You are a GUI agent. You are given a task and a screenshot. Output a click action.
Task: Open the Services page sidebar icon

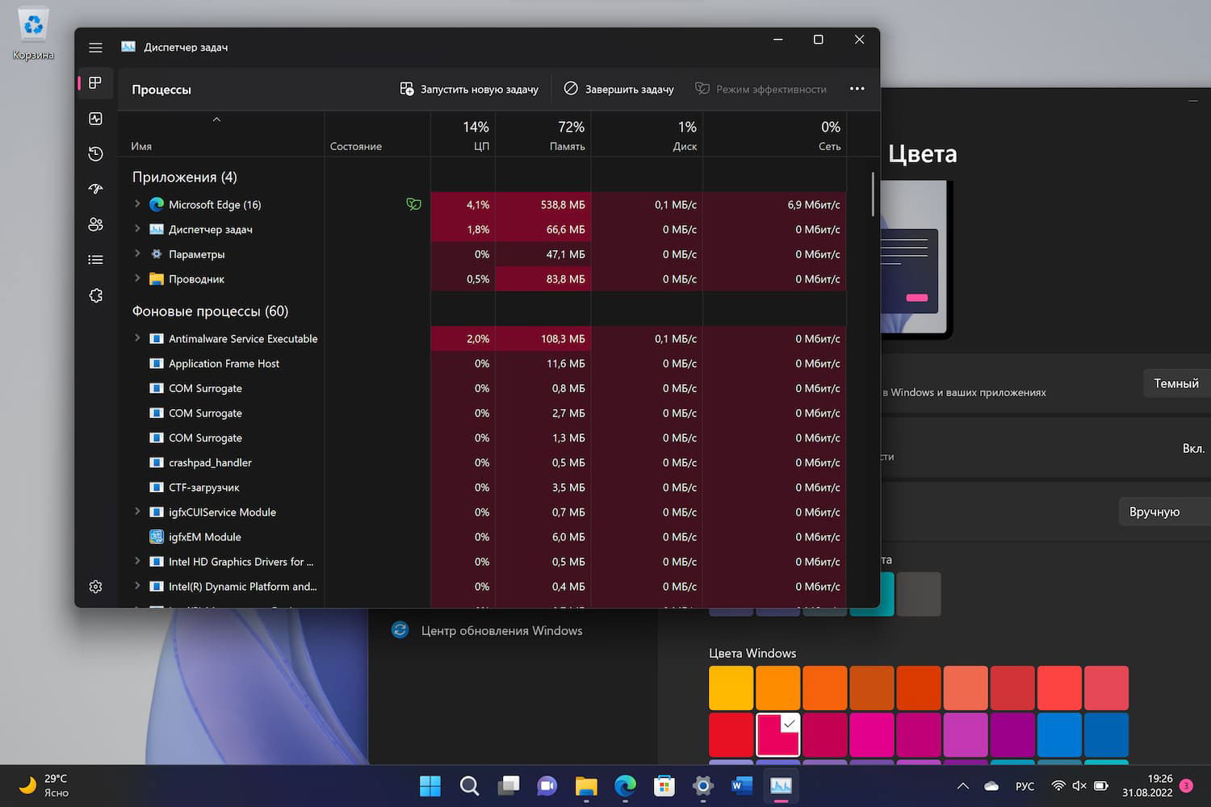tap(95, 295)
